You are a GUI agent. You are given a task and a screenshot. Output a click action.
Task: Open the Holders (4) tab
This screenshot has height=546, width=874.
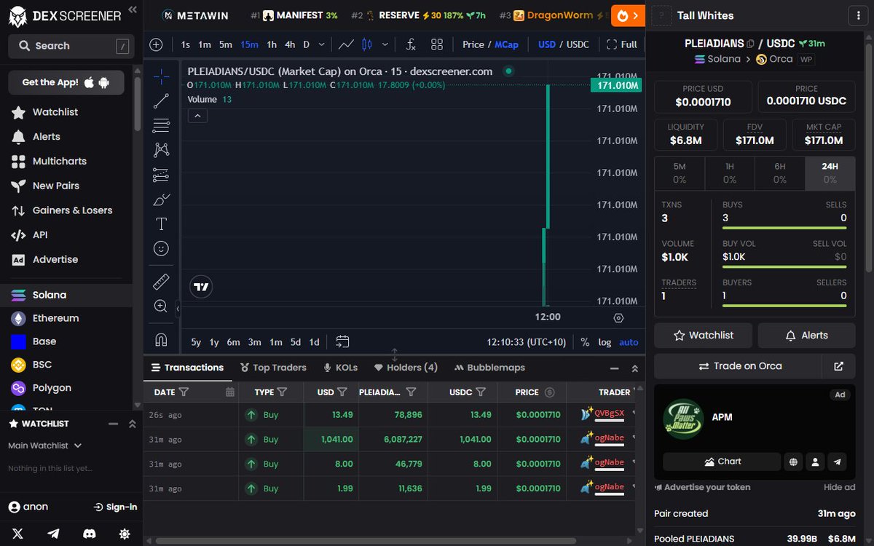pos(406,368)
